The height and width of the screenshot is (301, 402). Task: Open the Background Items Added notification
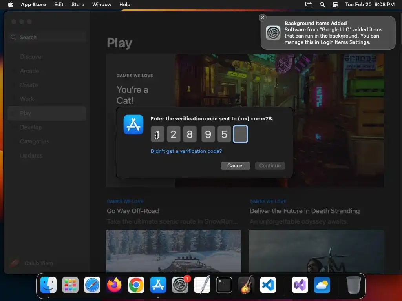click(328, 33)
